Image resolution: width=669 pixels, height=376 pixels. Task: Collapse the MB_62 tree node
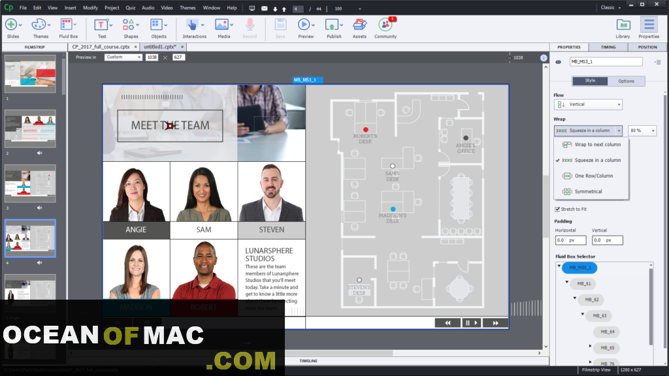coord(575,298)
